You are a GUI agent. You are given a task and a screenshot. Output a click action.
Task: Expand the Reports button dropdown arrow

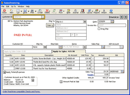[x=100, y=11]
